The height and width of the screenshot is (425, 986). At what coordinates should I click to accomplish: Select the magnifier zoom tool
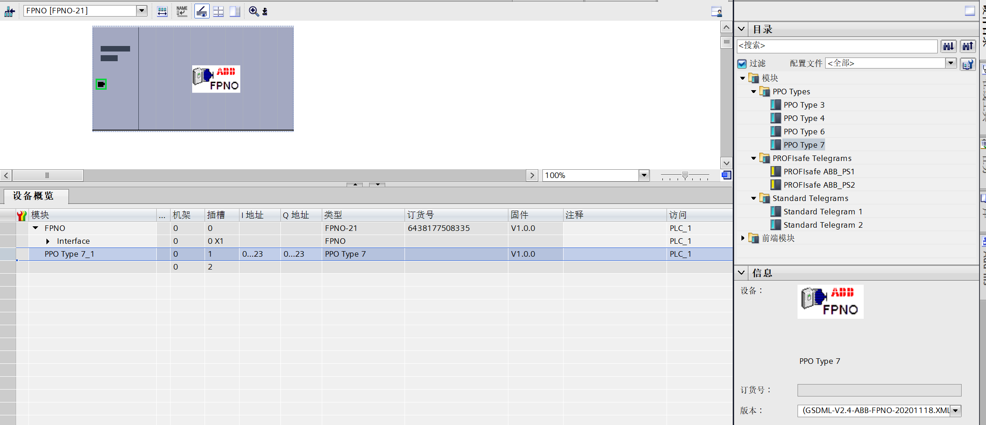pos(253,11)
